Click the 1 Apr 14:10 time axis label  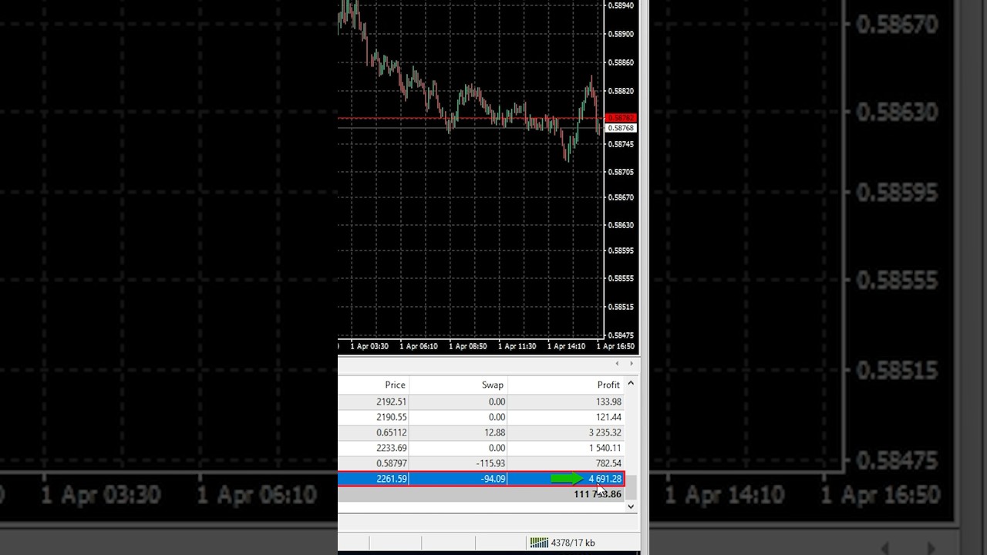566,346
